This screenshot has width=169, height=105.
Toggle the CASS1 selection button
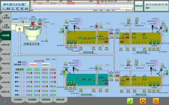(29, 70)
